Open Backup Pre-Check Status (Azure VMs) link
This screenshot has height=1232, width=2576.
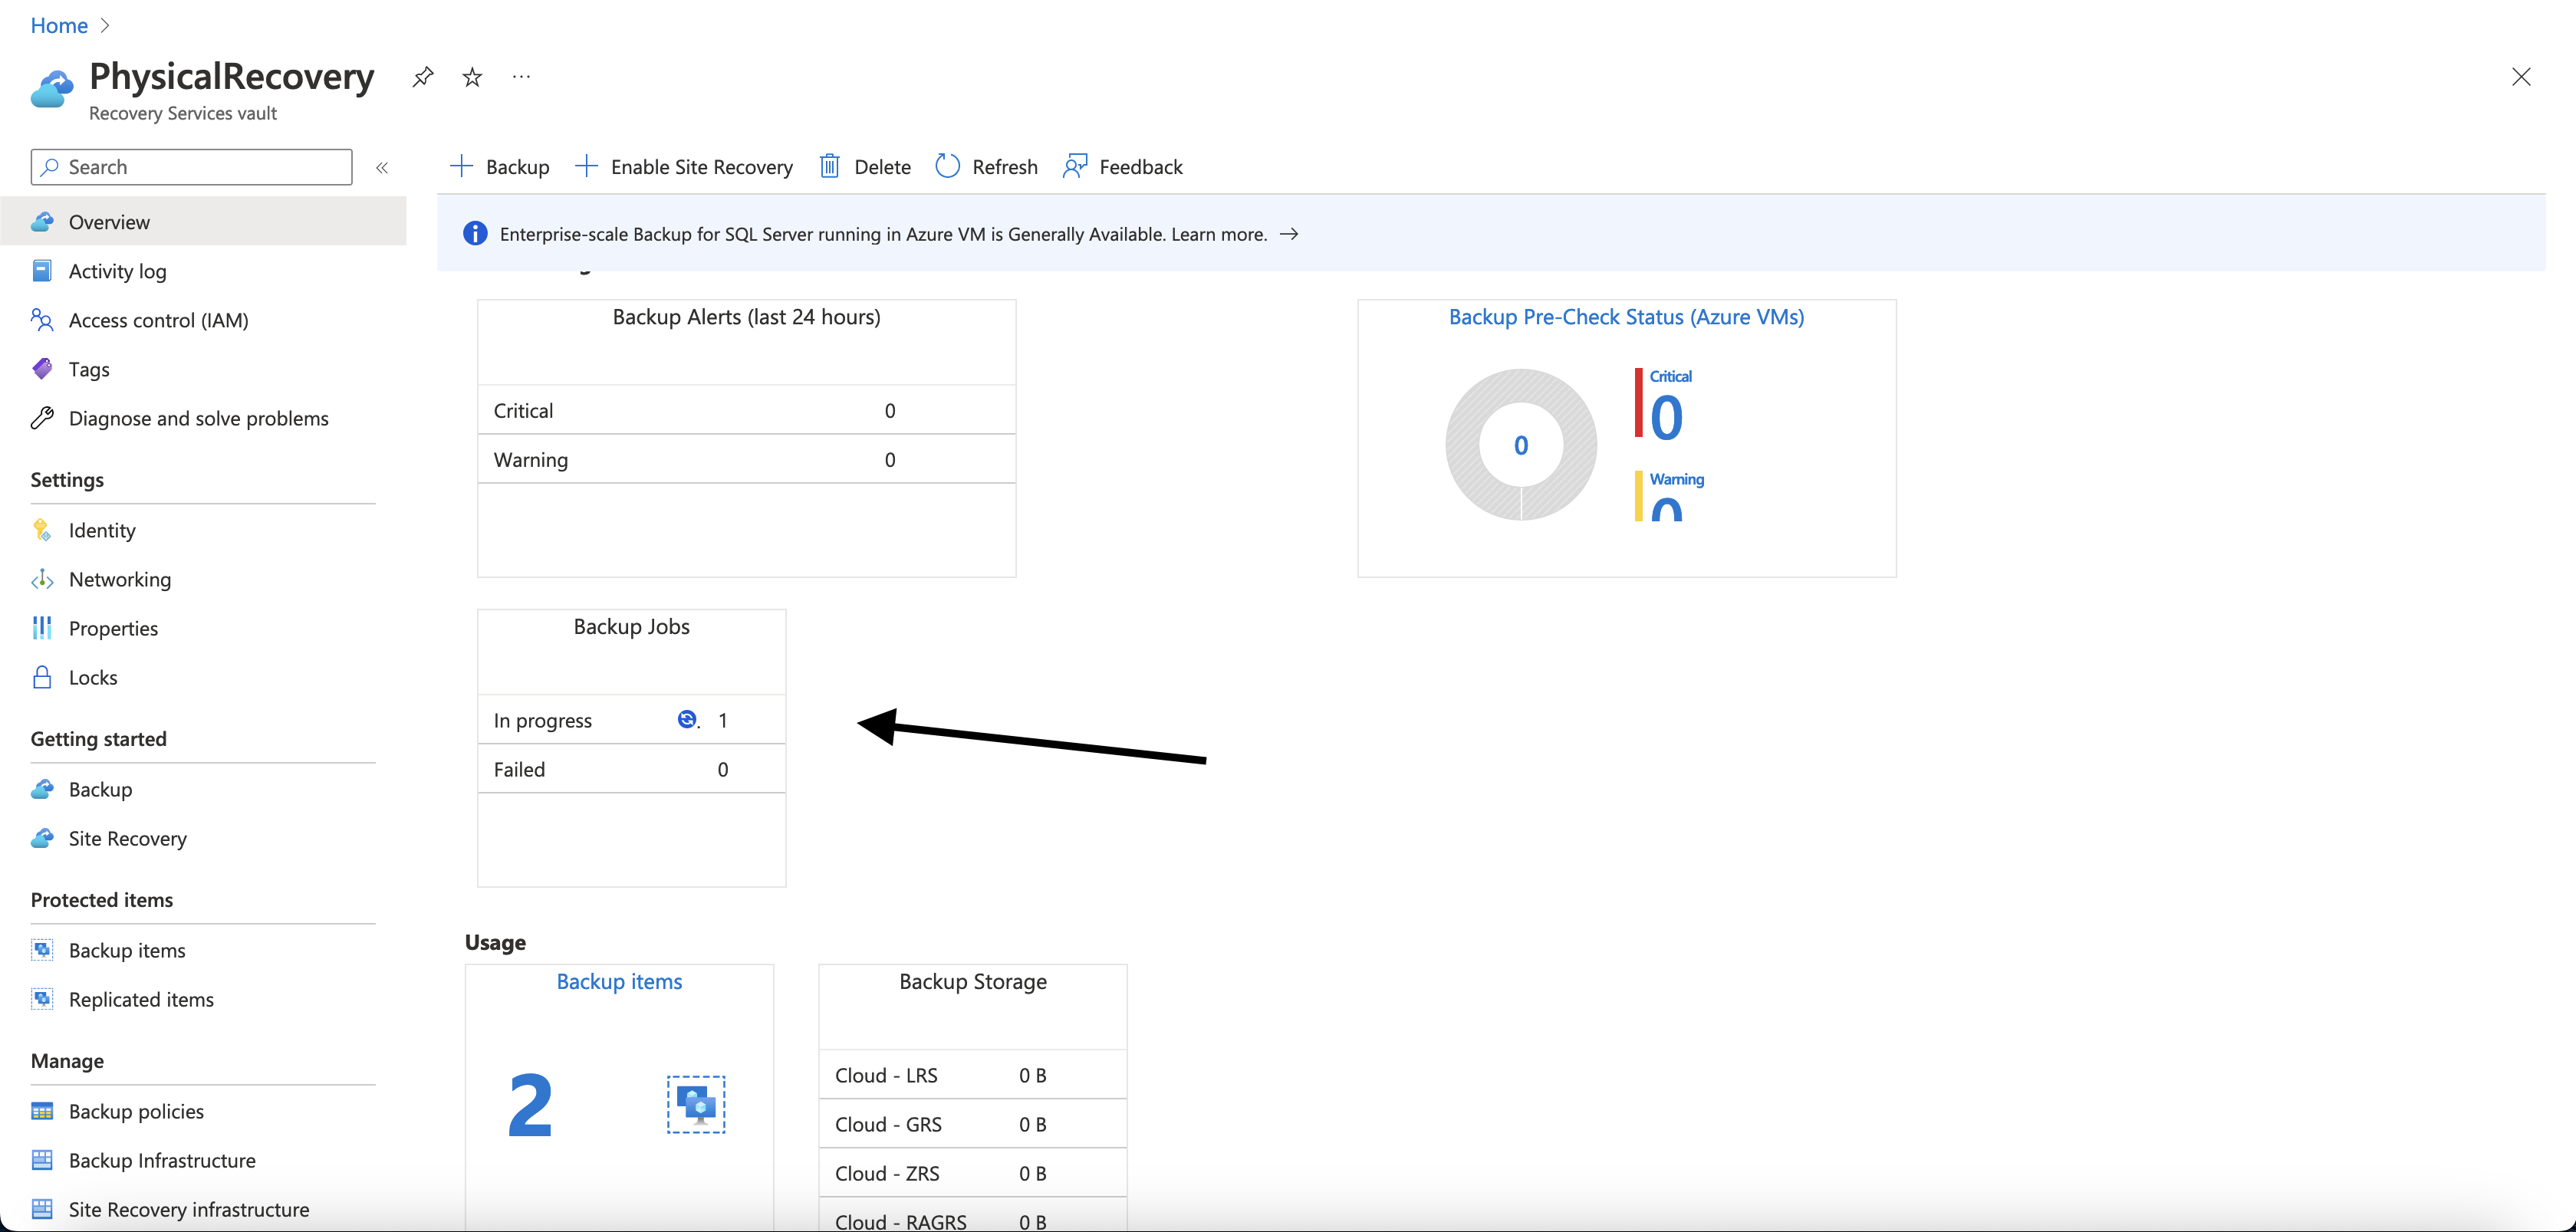[x=1626, y=317]
